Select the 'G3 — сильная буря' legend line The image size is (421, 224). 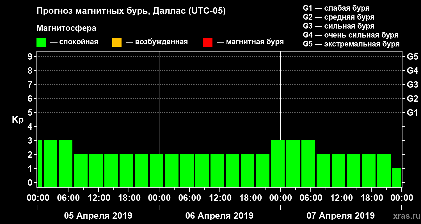point(339,26)
